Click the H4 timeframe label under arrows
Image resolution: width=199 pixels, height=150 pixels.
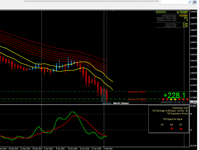point(179,102)
